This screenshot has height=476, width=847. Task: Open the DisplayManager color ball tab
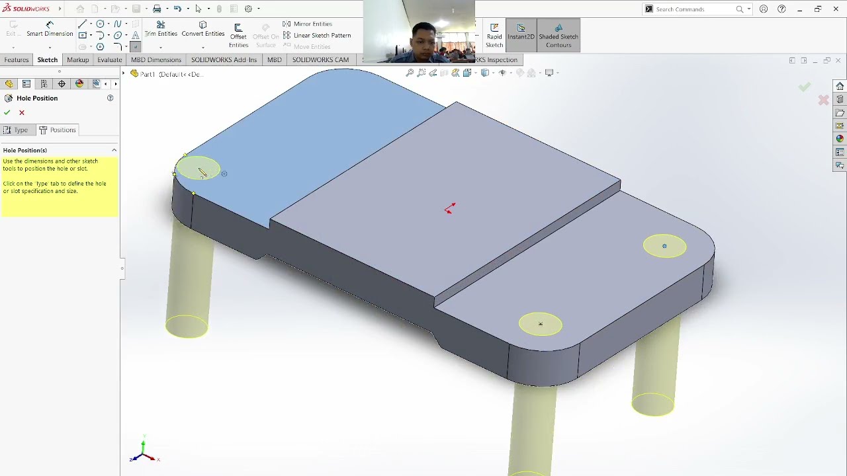pyautogui.click(x=79, y=84)
